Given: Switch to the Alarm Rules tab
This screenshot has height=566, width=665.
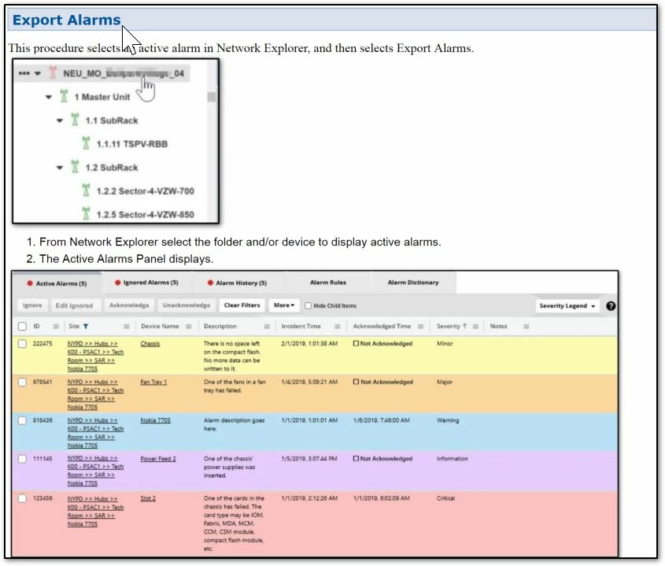Looking at the screenshot, I should [328, 283].
